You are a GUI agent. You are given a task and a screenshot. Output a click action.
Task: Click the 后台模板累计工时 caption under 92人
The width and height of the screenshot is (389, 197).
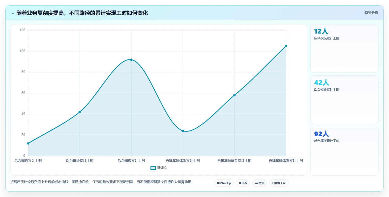[327, 141]
